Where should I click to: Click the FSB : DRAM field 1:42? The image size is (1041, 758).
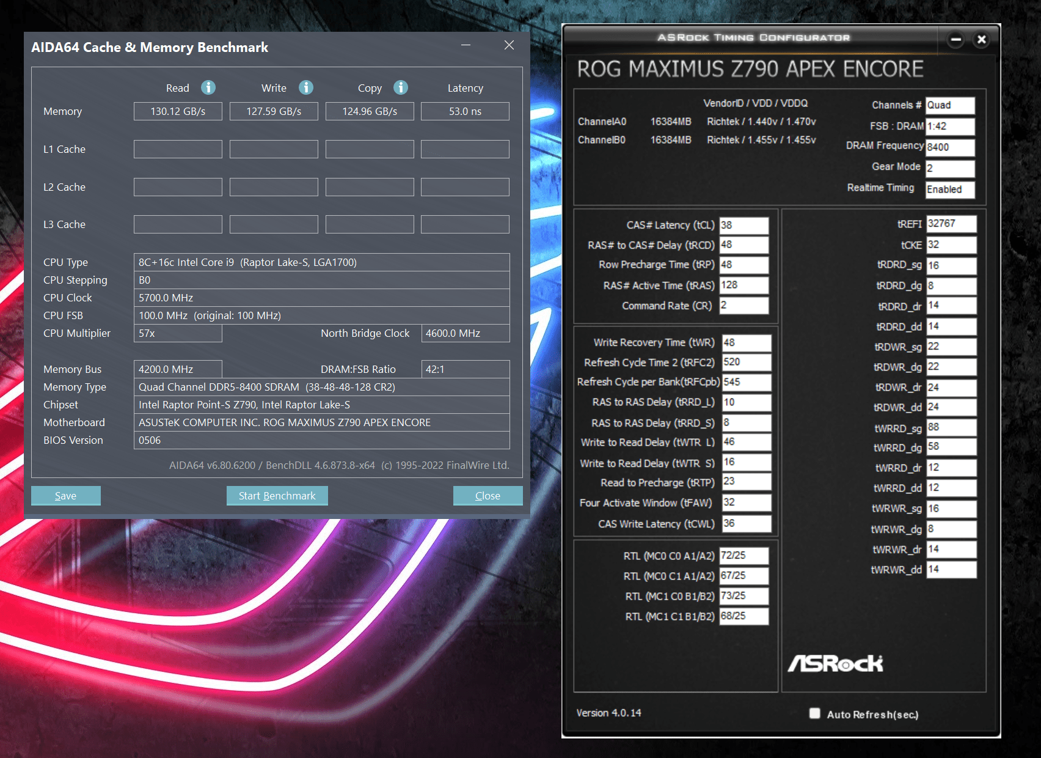point(950,126)
